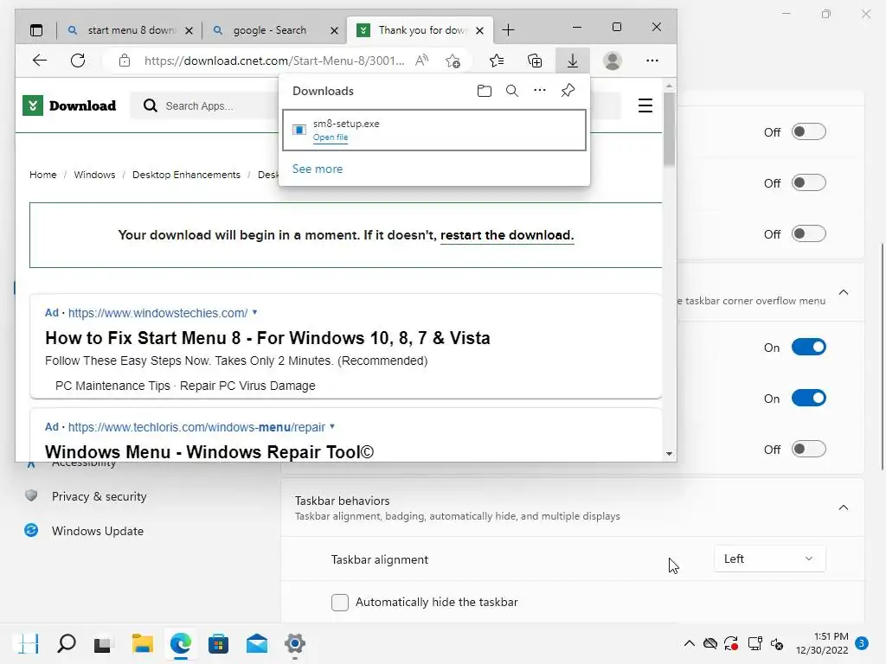The height and width of the screenshot is (664, 886).
Task: Click 'restart the download' link
Action: tap(507, 235)
